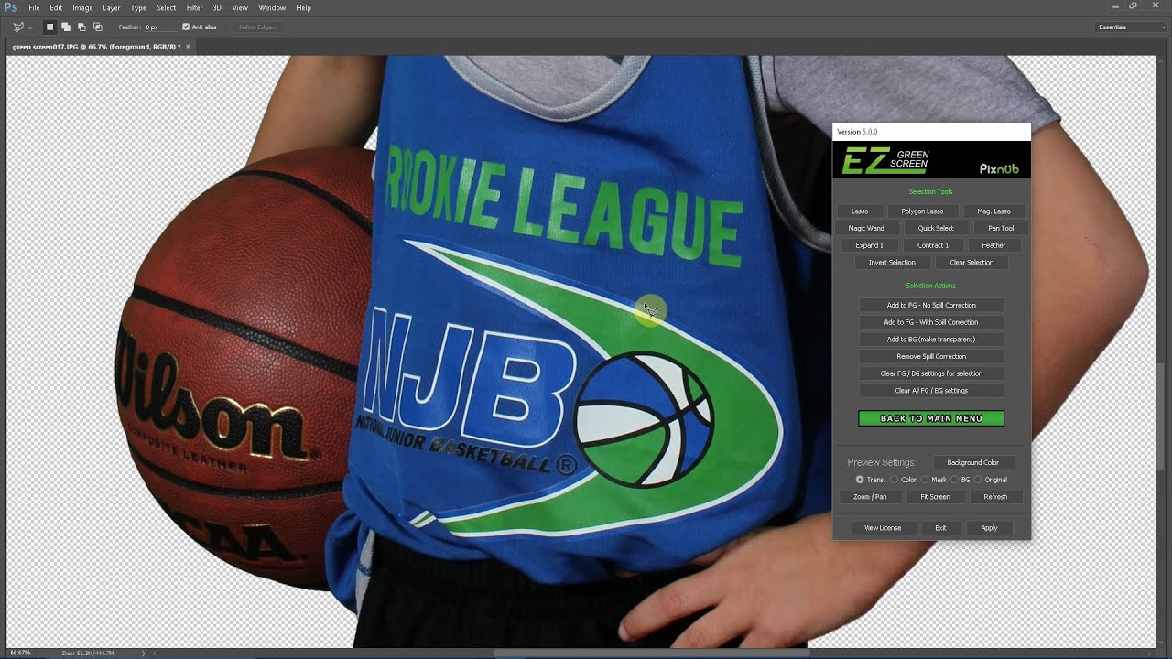
Task: Open the Help menu
Action: 303,7
